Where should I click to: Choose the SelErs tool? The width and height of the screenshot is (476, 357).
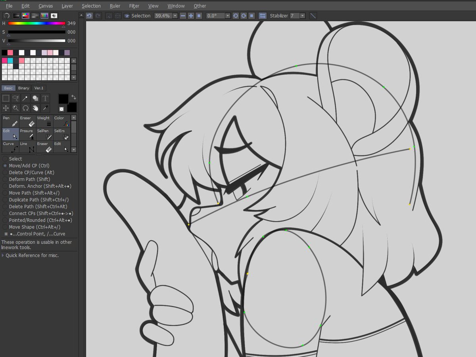click(61, 134)
